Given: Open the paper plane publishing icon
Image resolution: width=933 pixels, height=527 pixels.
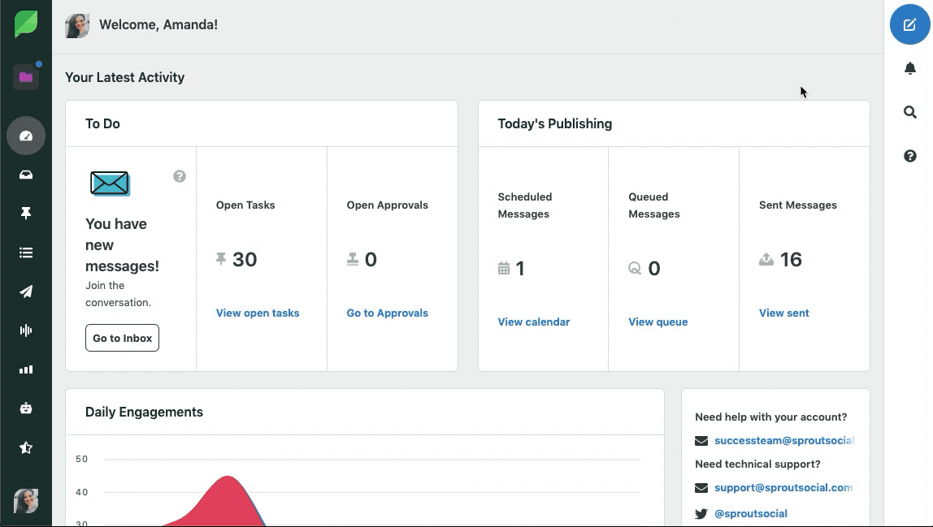Looking at the screenshot, I should pos(26,292).
